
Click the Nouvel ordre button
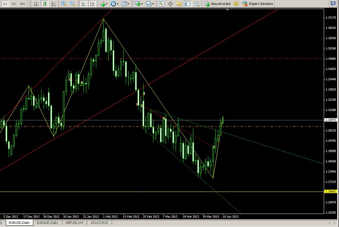click(x=218, y=4)
